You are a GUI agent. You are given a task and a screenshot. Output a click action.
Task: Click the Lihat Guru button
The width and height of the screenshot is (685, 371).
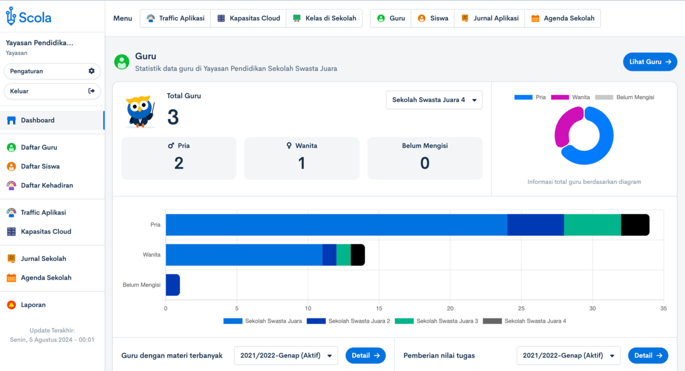650,62
